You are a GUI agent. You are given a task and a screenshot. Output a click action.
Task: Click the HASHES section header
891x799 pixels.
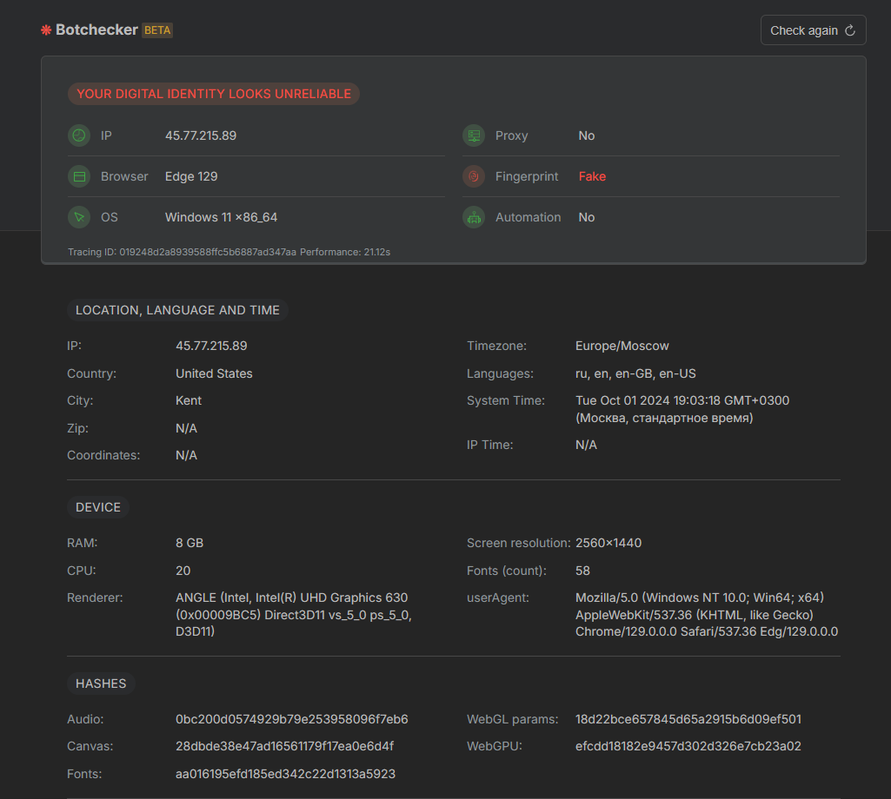[x=101, y=683]
